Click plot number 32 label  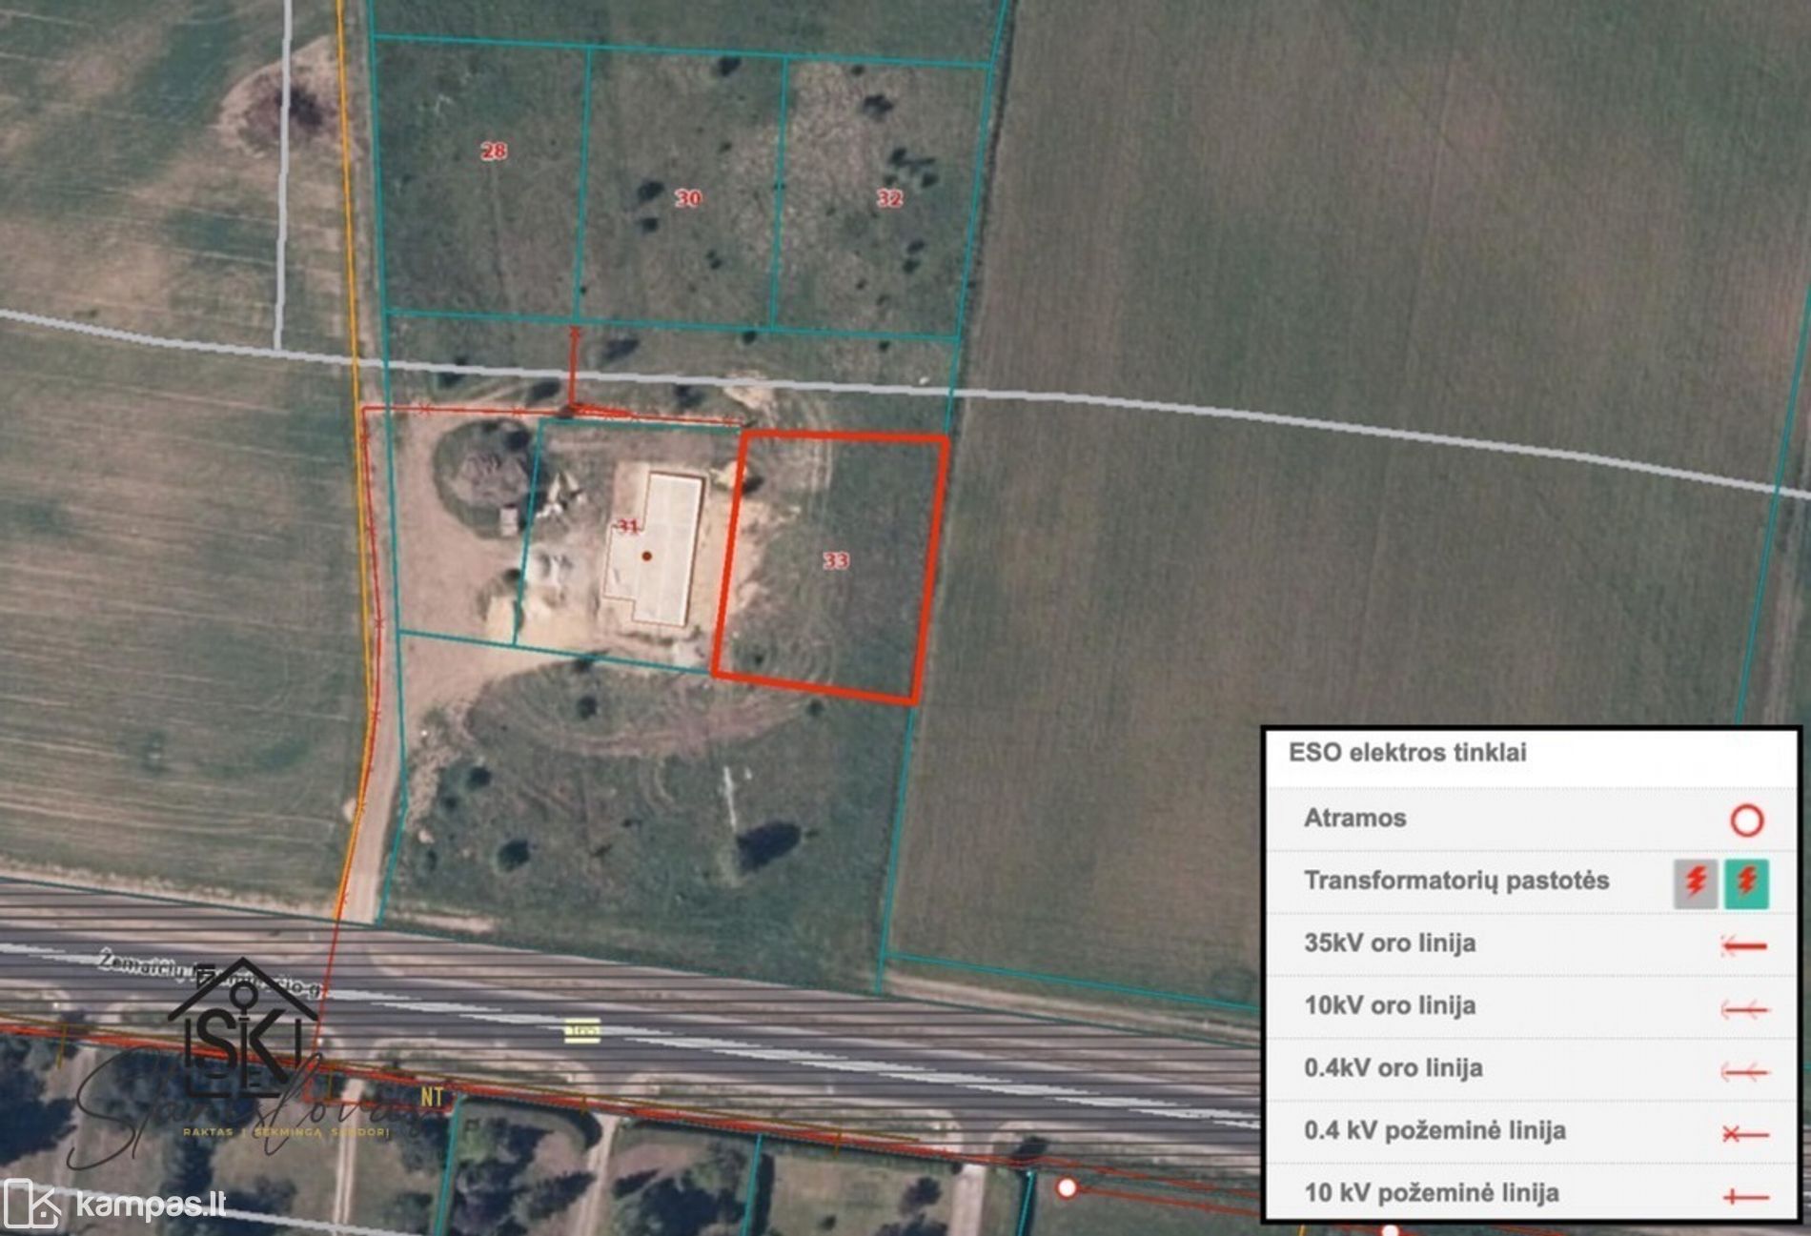tap(889, 198)
